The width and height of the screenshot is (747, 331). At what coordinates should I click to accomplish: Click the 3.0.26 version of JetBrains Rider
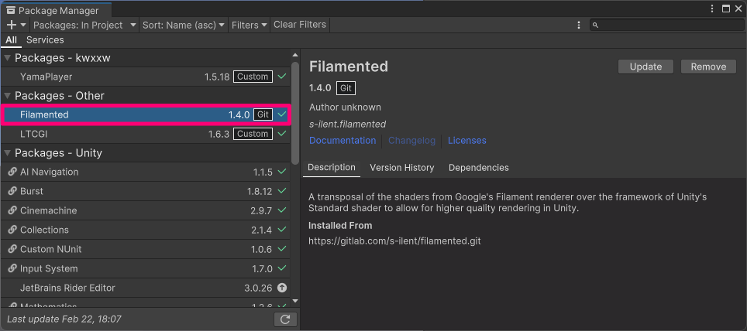(x=259, y=288)
